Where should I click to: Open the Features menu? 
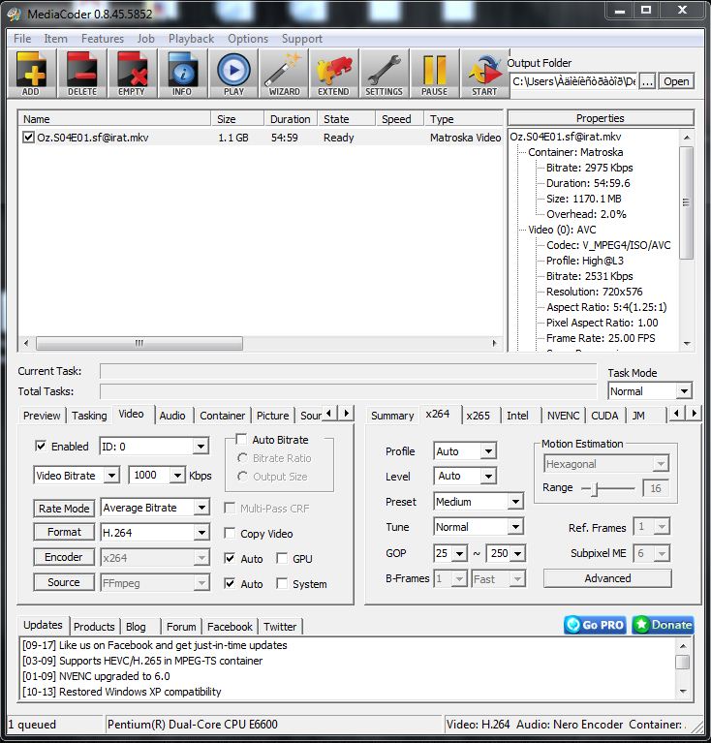pyautogui.click(x=103, y=39)
